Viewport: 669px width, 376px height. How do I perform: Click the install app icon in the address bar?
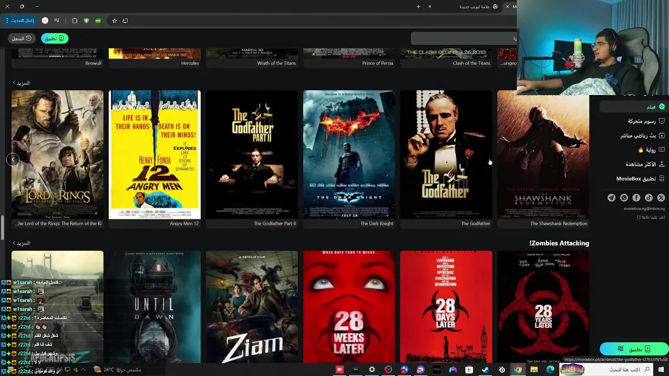click(x=125, y=20)
